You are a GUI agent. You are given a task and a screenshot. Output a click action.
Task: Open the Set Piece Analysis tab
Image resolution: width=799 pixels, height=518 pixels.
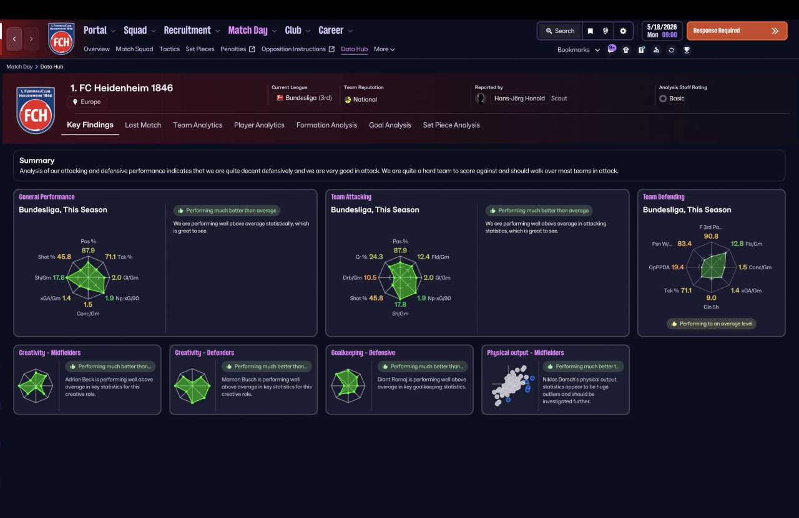[x=451, y=125]
